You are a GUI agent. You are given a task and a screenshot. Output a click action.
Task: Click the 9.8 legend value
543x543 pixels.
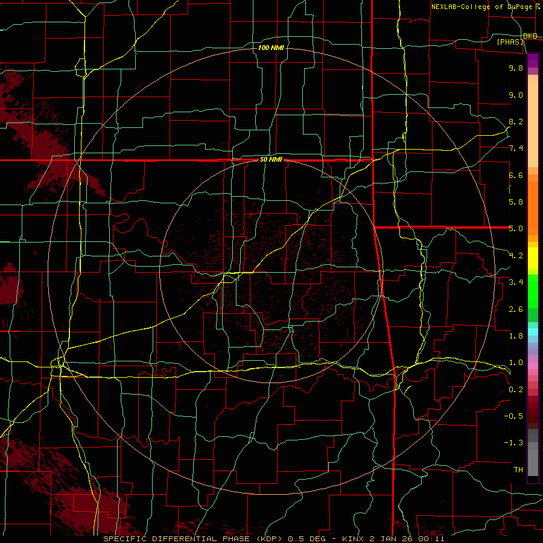(x=516, y=68)
